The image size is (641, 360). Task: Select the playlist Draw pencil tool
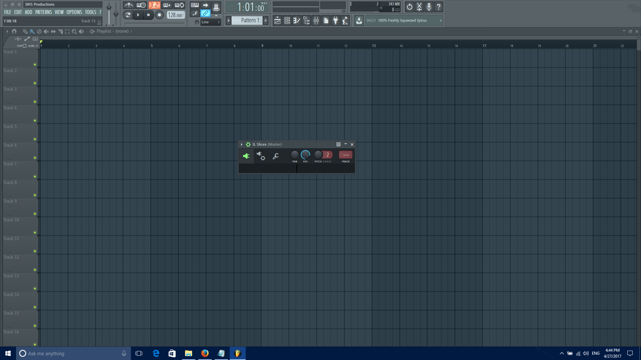pyautogui.click(x=25, y=31)
